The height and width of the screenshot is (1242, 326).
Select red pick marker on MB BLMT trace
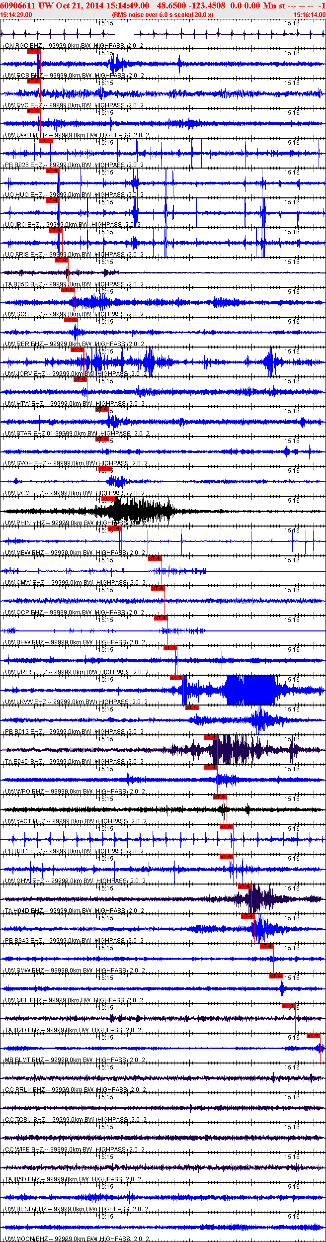pos(314,1036)
